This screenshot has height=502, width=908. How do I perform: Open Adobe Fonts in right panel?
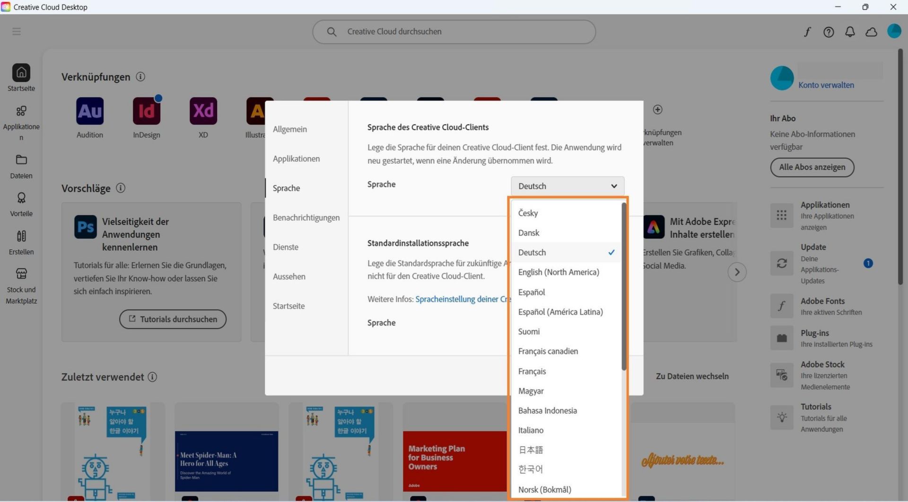click(822, 306)
